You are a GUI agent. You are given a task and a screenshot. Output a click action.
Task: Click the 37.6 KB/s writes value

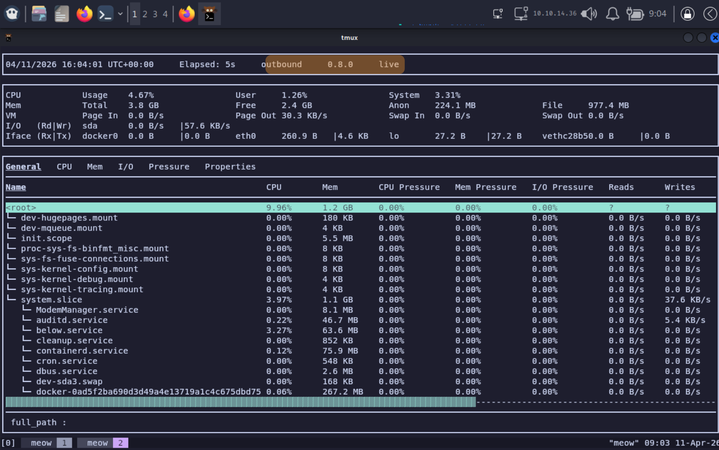click(688, 300)
